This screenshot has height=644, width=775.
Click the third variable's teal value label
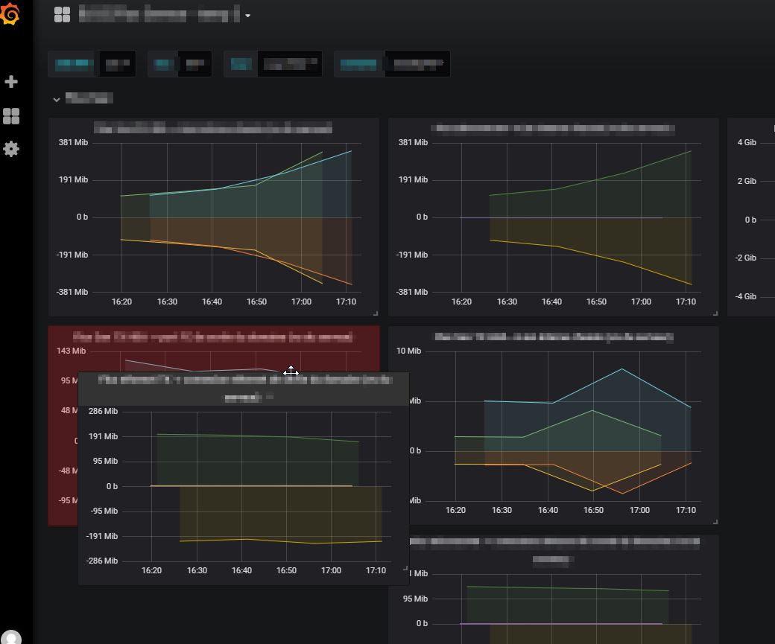[x=240, y=64]
